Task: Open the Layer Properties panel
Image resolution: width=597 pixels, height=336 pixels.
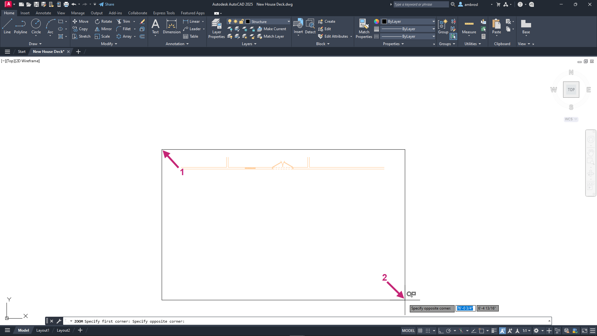Action: click(216, 28)
